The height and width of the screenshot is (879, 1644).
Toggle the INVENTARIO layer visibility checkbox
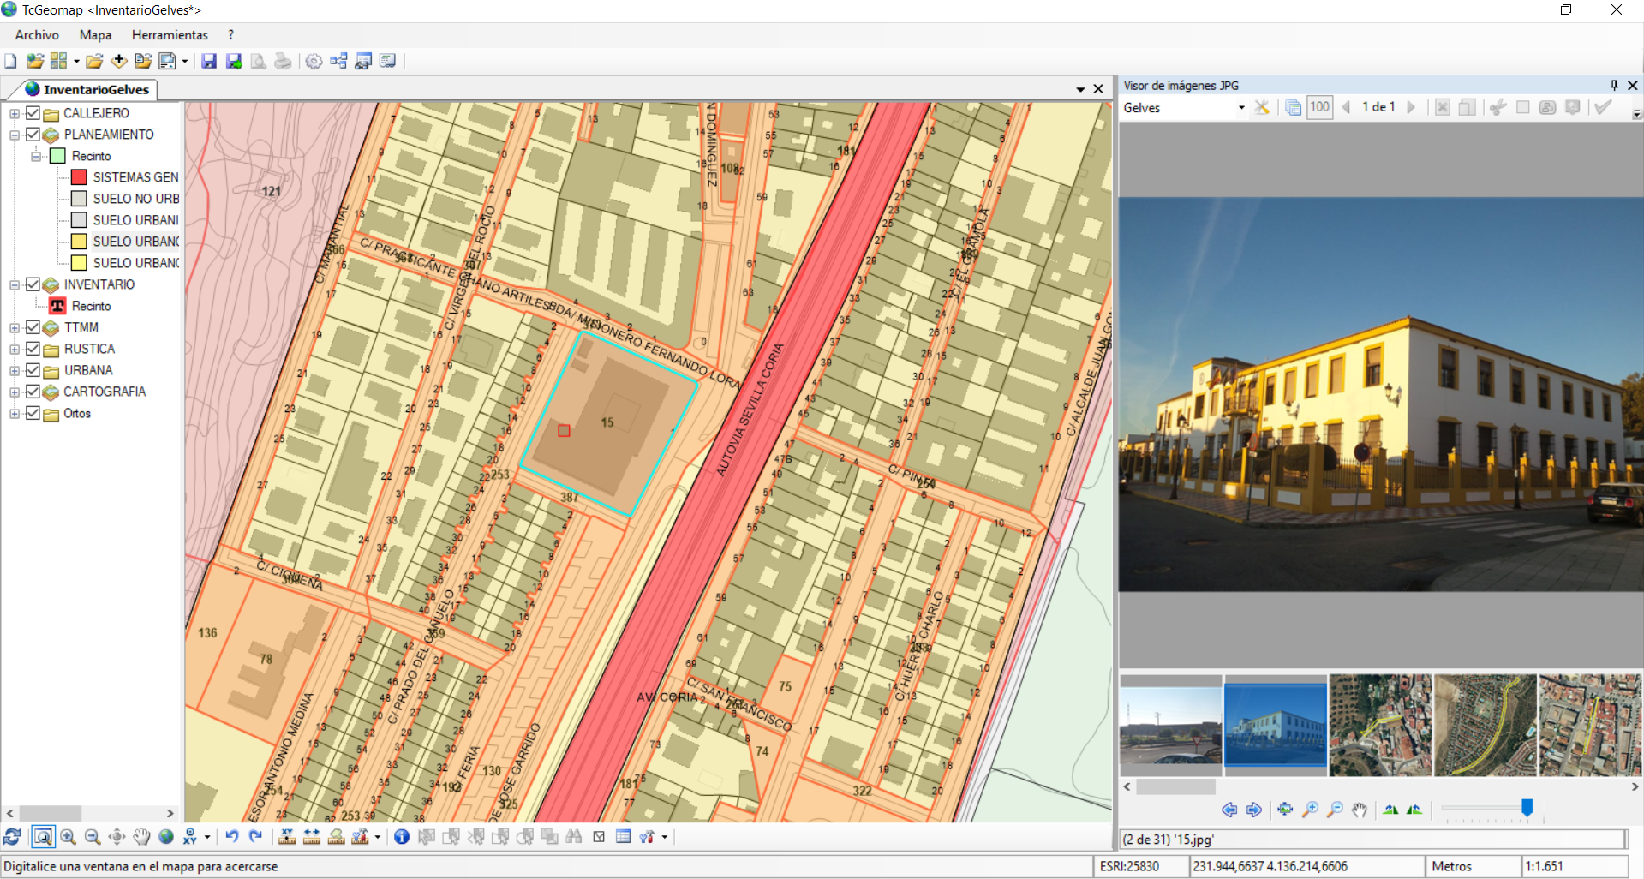pos(33,284)
